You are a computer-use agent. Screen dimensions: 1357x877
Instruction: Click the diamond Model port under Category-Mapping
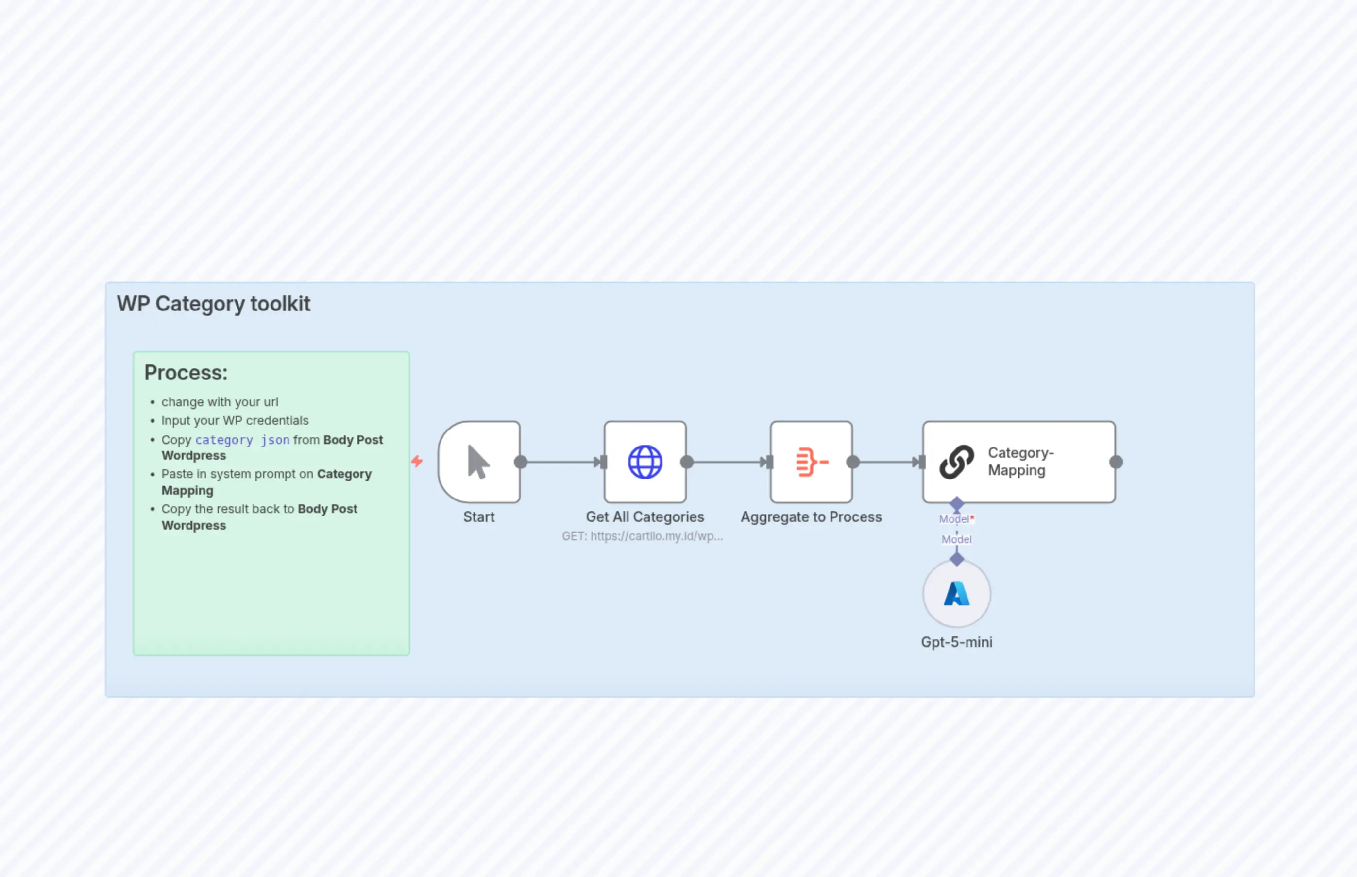pyautogui.click(x=957, y=503)
